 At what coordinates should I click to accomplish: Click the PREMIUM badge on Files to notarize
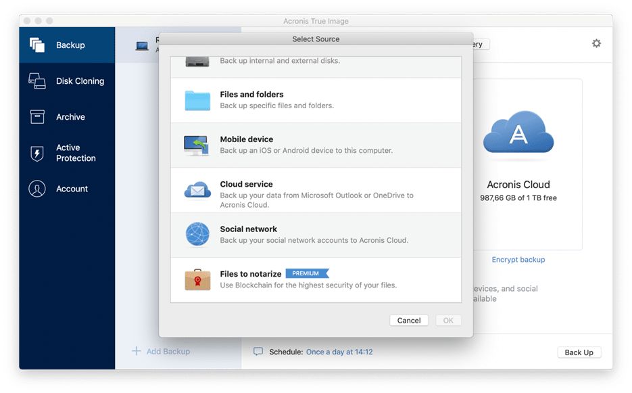click(x=307, y=273)
